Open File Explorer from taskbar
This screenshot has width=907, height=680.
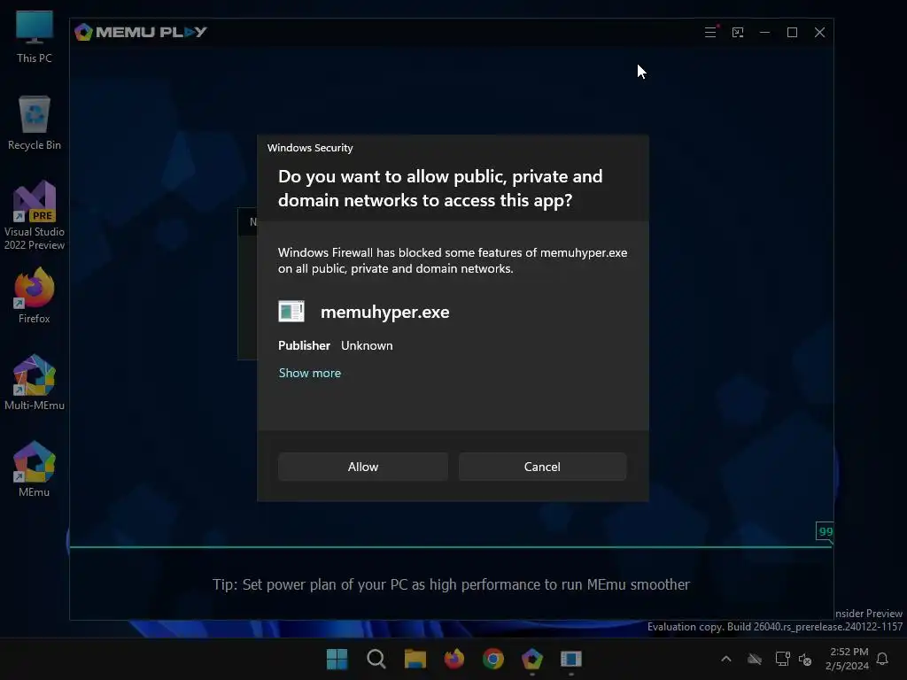pos(415,659)
